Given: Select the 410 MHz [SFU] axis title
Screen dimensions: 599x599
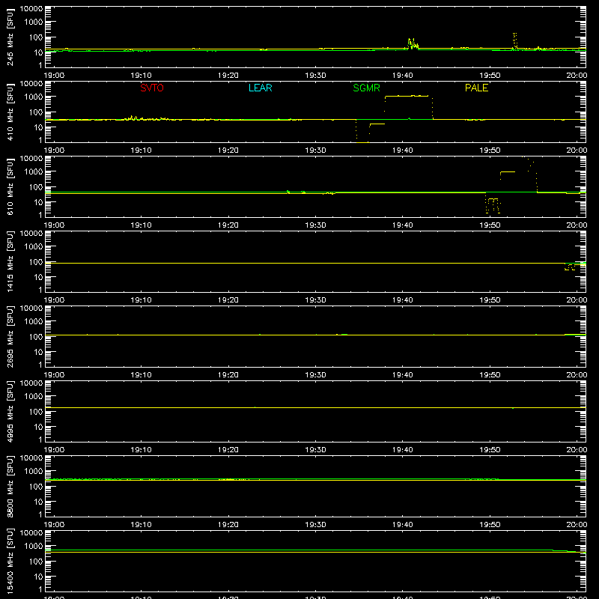Looking at the screenshot, I should (x=10, y=112).
